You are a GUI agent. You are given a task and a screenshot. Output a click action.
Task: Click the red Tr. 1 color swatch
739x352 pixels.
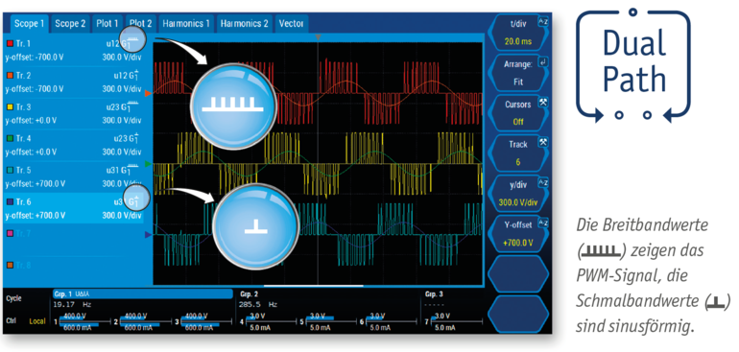[x=10, y=44]
